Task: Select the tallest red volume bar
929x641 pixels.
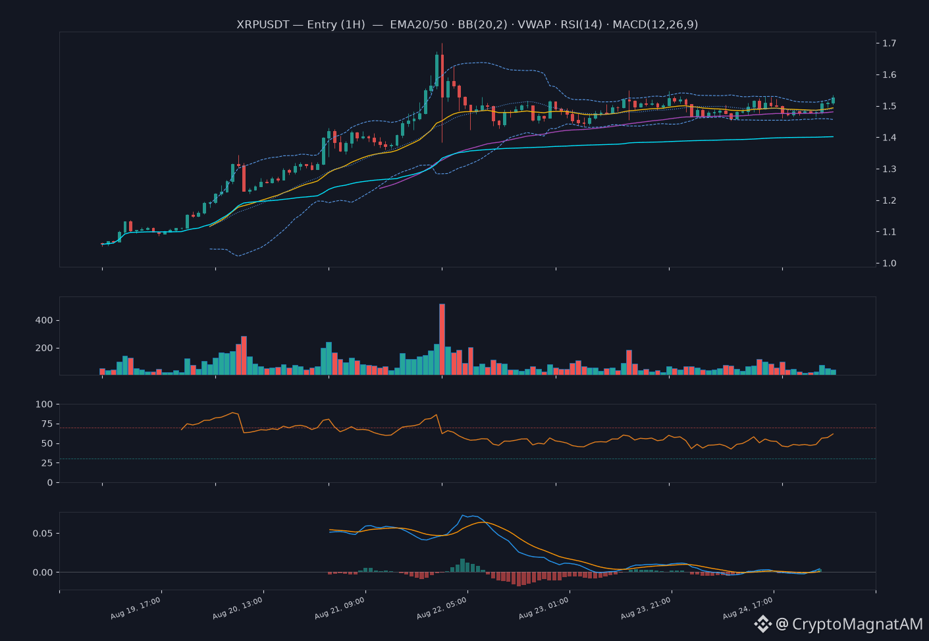Action: (x=442, y=339)
